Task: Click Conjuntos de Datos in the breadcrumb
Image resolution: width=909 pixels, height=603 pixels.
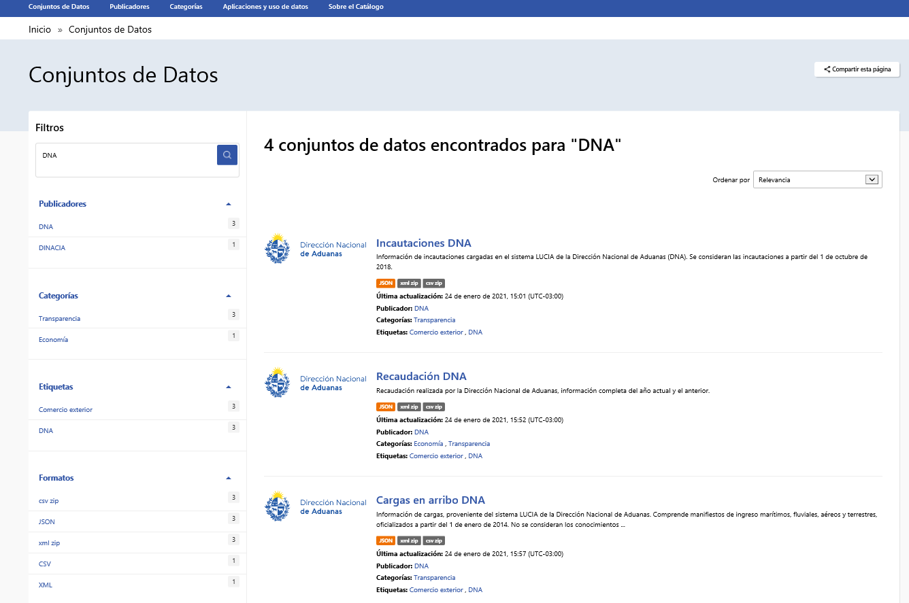Action: point(110,30)
